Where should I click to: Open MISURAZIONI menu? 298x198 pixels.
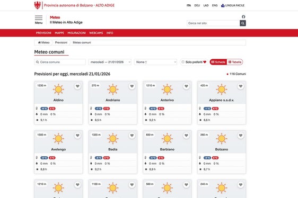click(76, 33)
